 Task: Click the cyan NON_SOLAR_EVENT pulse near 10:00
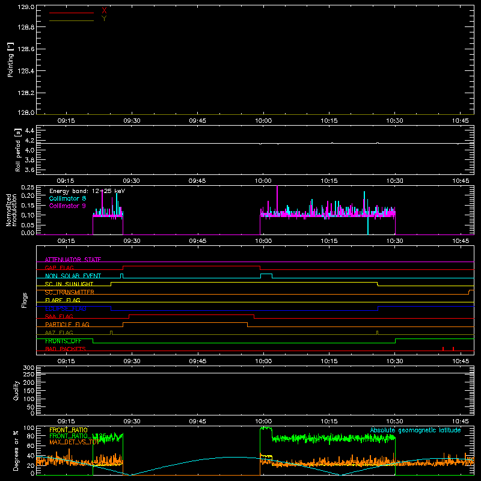[x=266, y=276]
